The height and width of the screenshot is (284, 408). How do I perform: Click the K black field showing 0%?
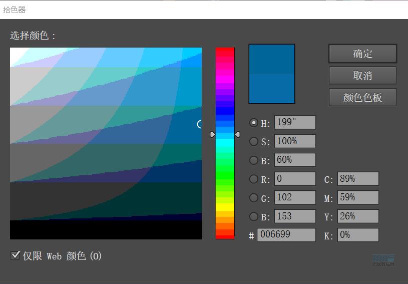pyautogui.click(x=357, y=235)
